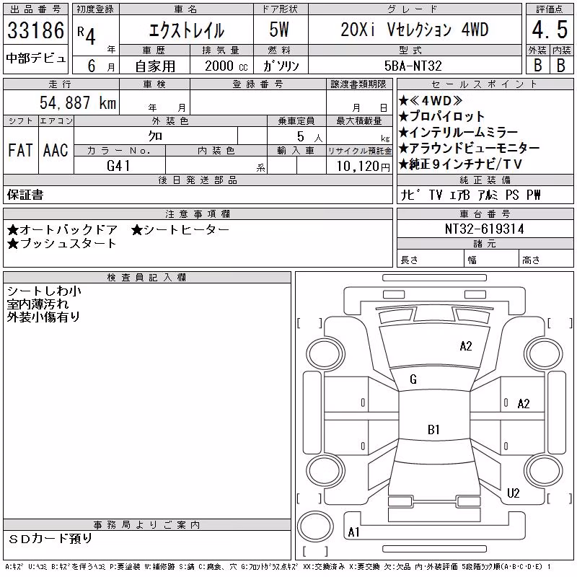Click the seating capacity 5 人

click(309, 137)
